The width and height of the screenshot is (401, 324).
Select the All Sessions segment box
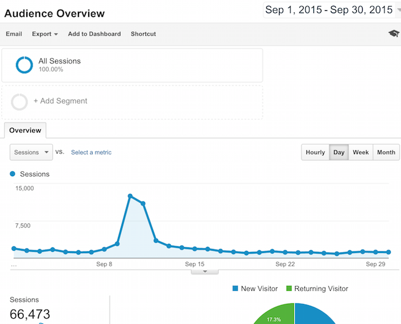click(x=132, y=65)
